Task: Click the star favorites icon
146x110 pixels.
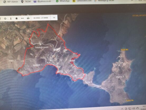Action: coord(17,18)
